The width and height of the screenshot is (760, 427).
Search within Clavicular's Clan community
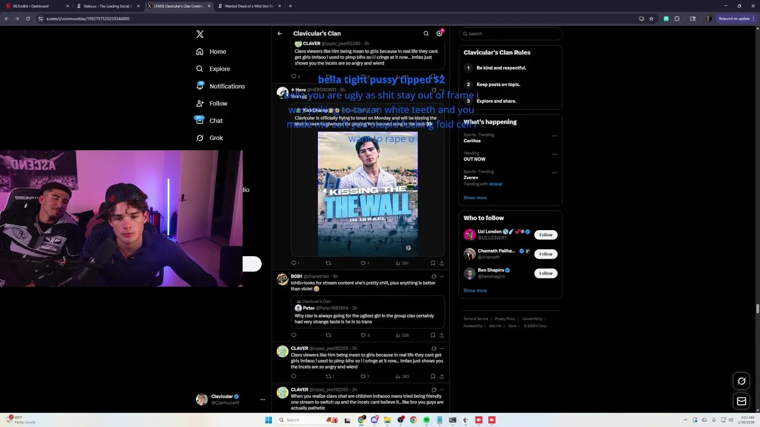(426, 34)
